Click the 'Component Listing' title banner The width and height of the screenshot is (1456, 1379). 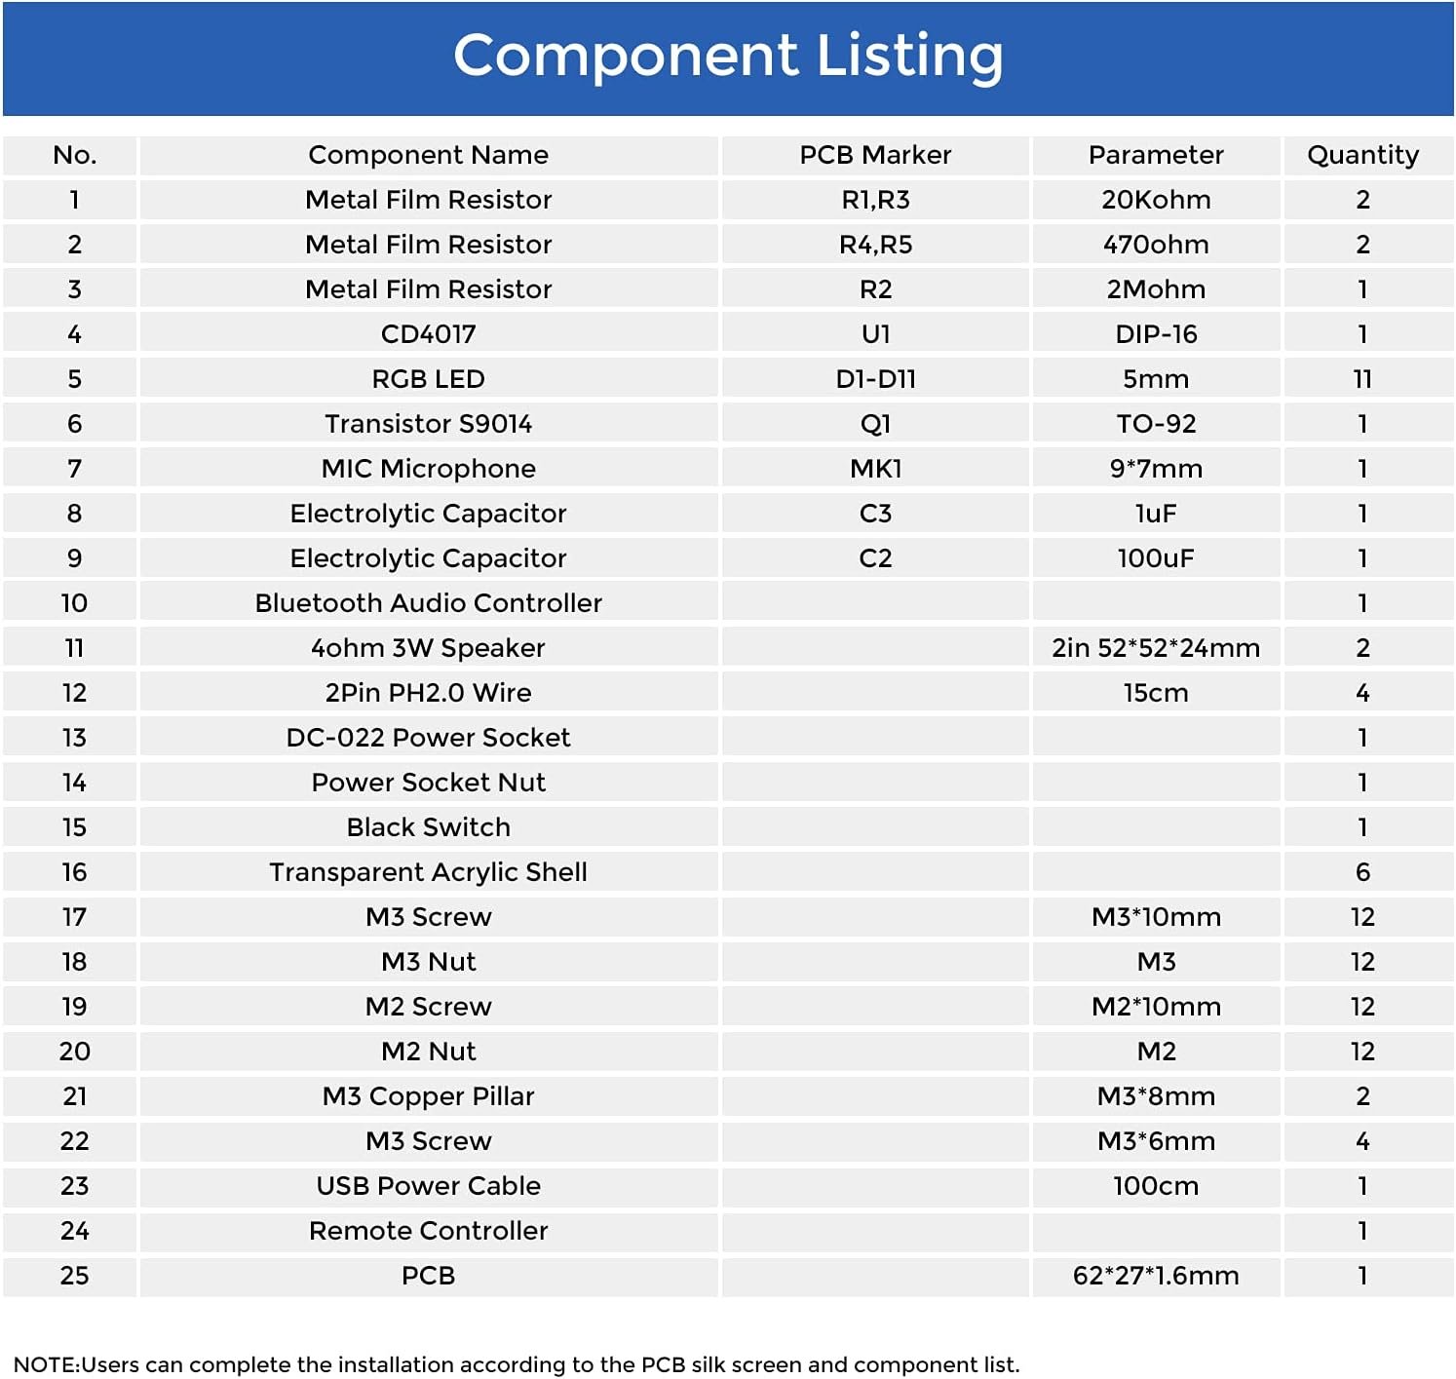coord(728,57)
